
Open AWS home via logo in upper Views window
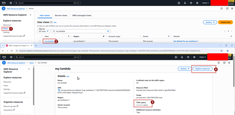pyautogui.click(x=4, y=3)
